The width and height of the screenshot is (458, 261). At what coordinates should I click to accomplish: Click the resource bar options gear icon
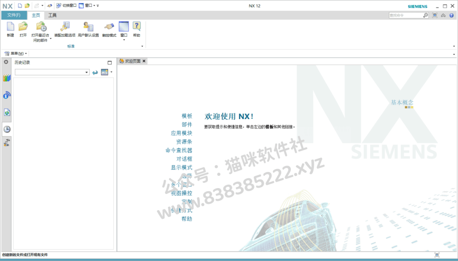pyautogui.click(x=6, y=62)
